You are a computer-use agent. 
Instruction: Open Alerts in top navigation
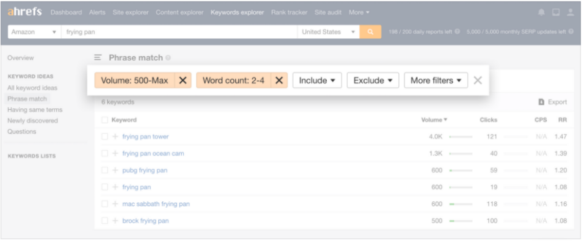97,12
